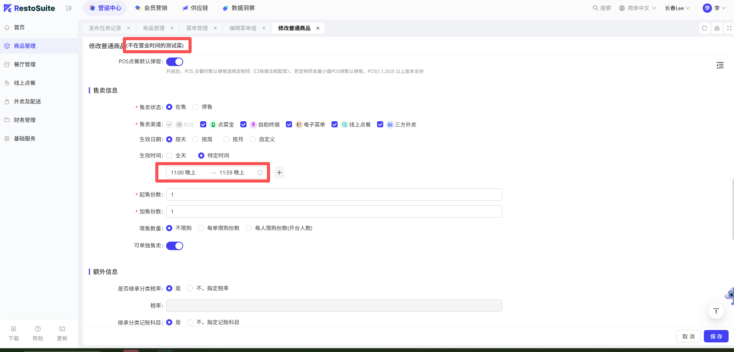Open the 供应链 top menu

point(195,8)
